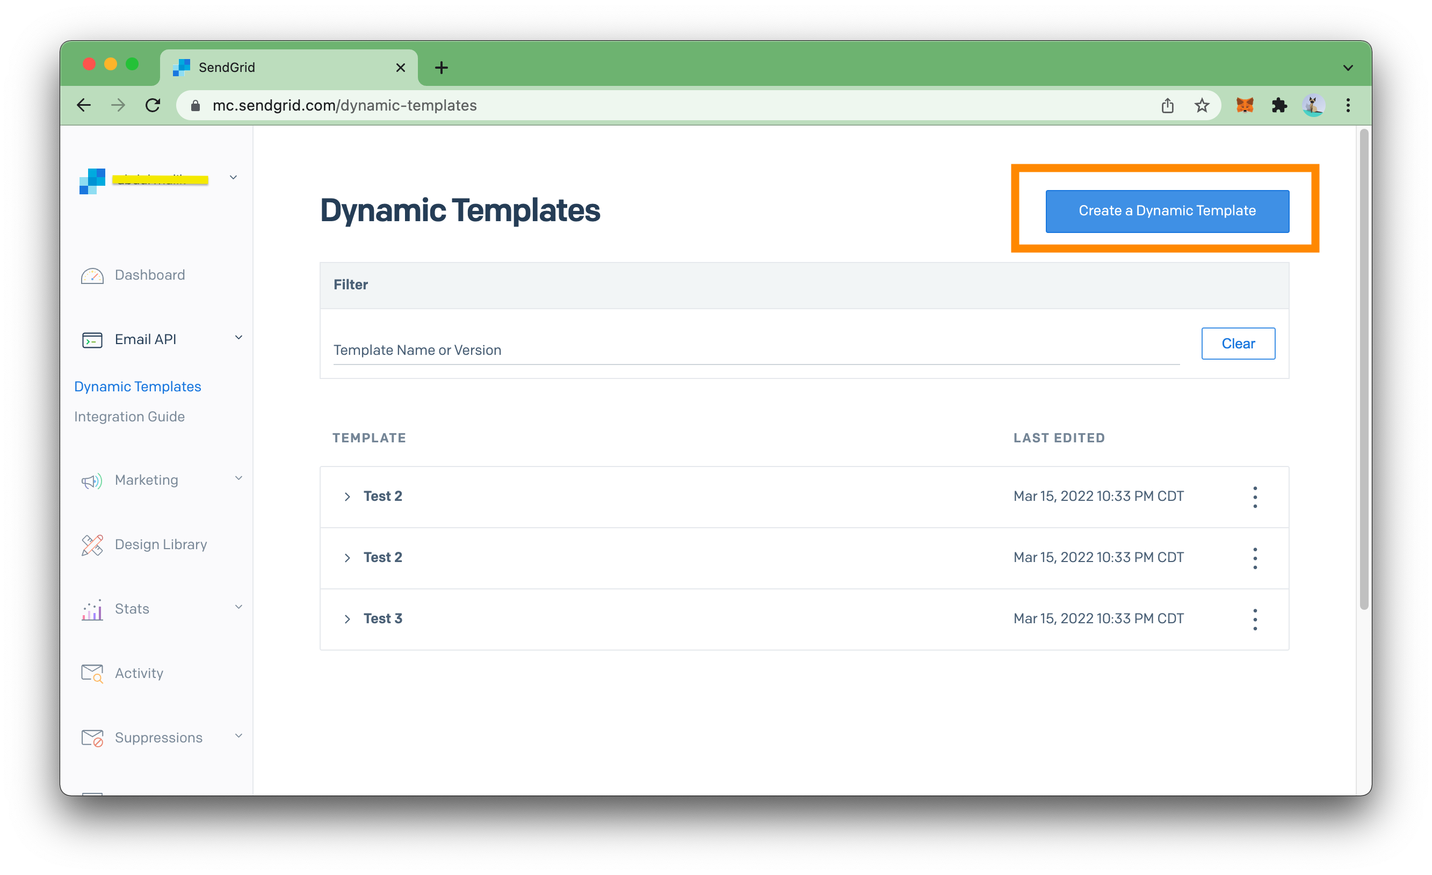
Task: Click the share page icon in address bar
Action: [1167, 105]
